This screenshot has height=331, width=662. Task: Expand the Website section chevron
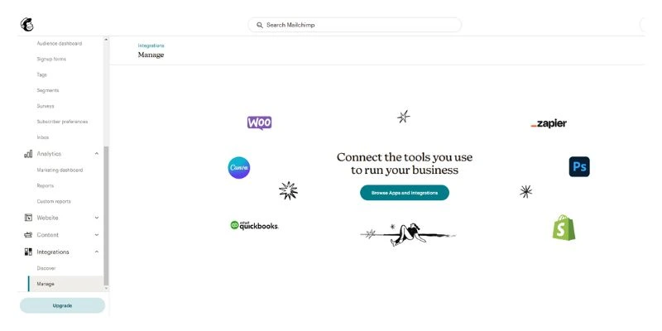coord(97,218)
